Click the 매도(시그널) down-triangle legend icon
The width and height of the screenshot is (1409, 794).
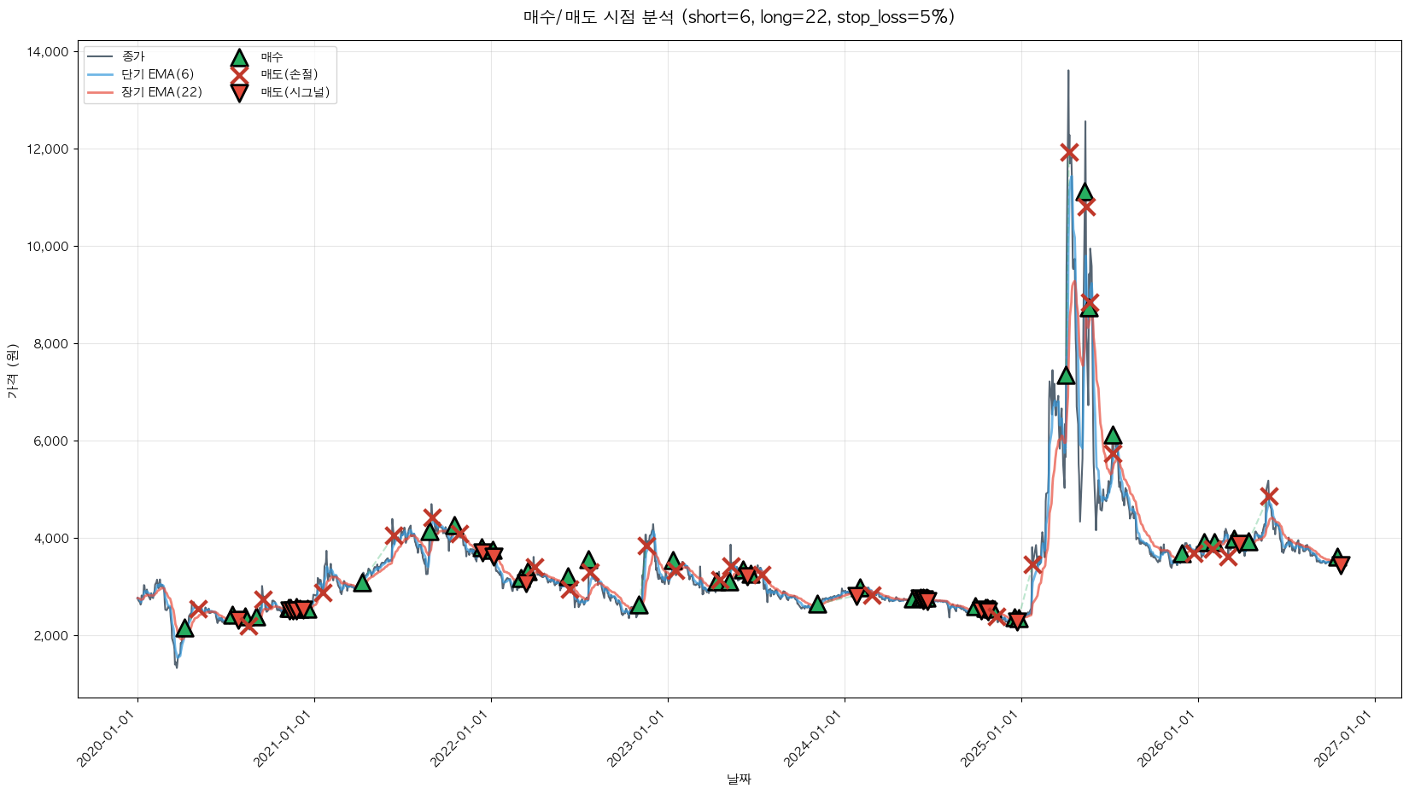(x=239, y=92)
